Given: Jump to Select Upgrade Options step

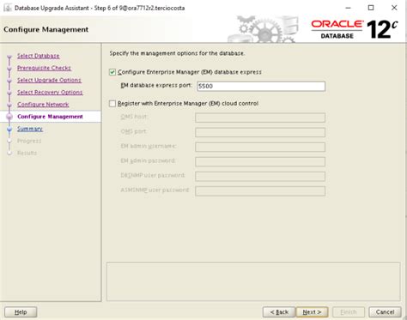Looking at the screenshot, I should pos(49,80).
